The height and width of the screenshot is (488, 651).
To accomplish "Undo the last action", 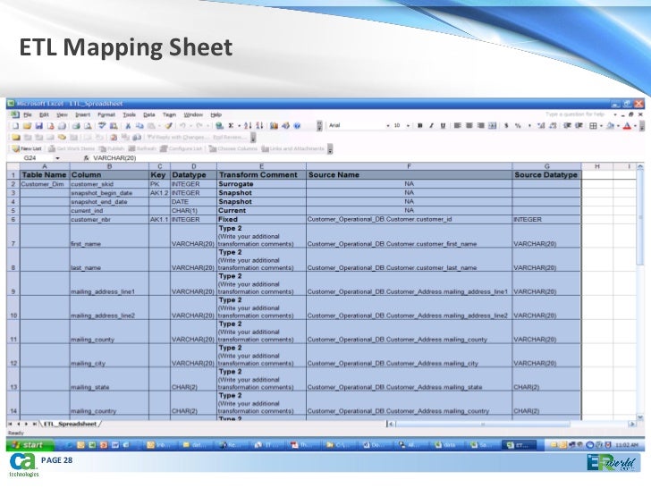I will [182, 126].
